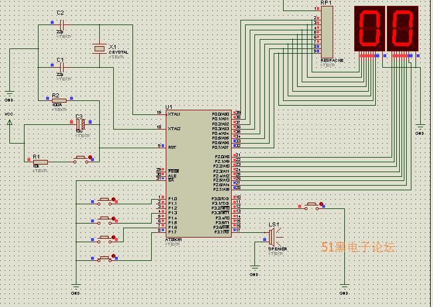The height and width of the screenshot is (307, 433).
Task: Toggle the red latch dot on the P3.2 button
Action: point(321,204)
